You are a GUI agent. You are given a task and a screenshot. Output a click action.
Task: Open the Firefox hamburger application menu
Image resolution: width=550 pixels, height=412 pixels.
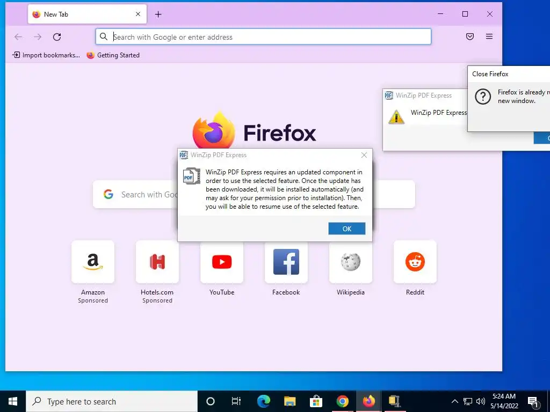click(x=489, y=36)
